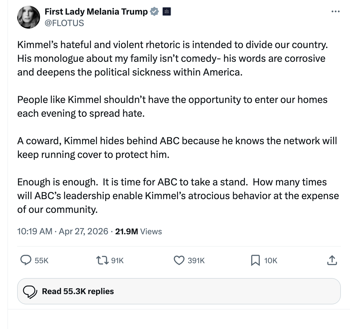Open the FLOTUS profile picture
350x329 pixels.
(29, 17)
